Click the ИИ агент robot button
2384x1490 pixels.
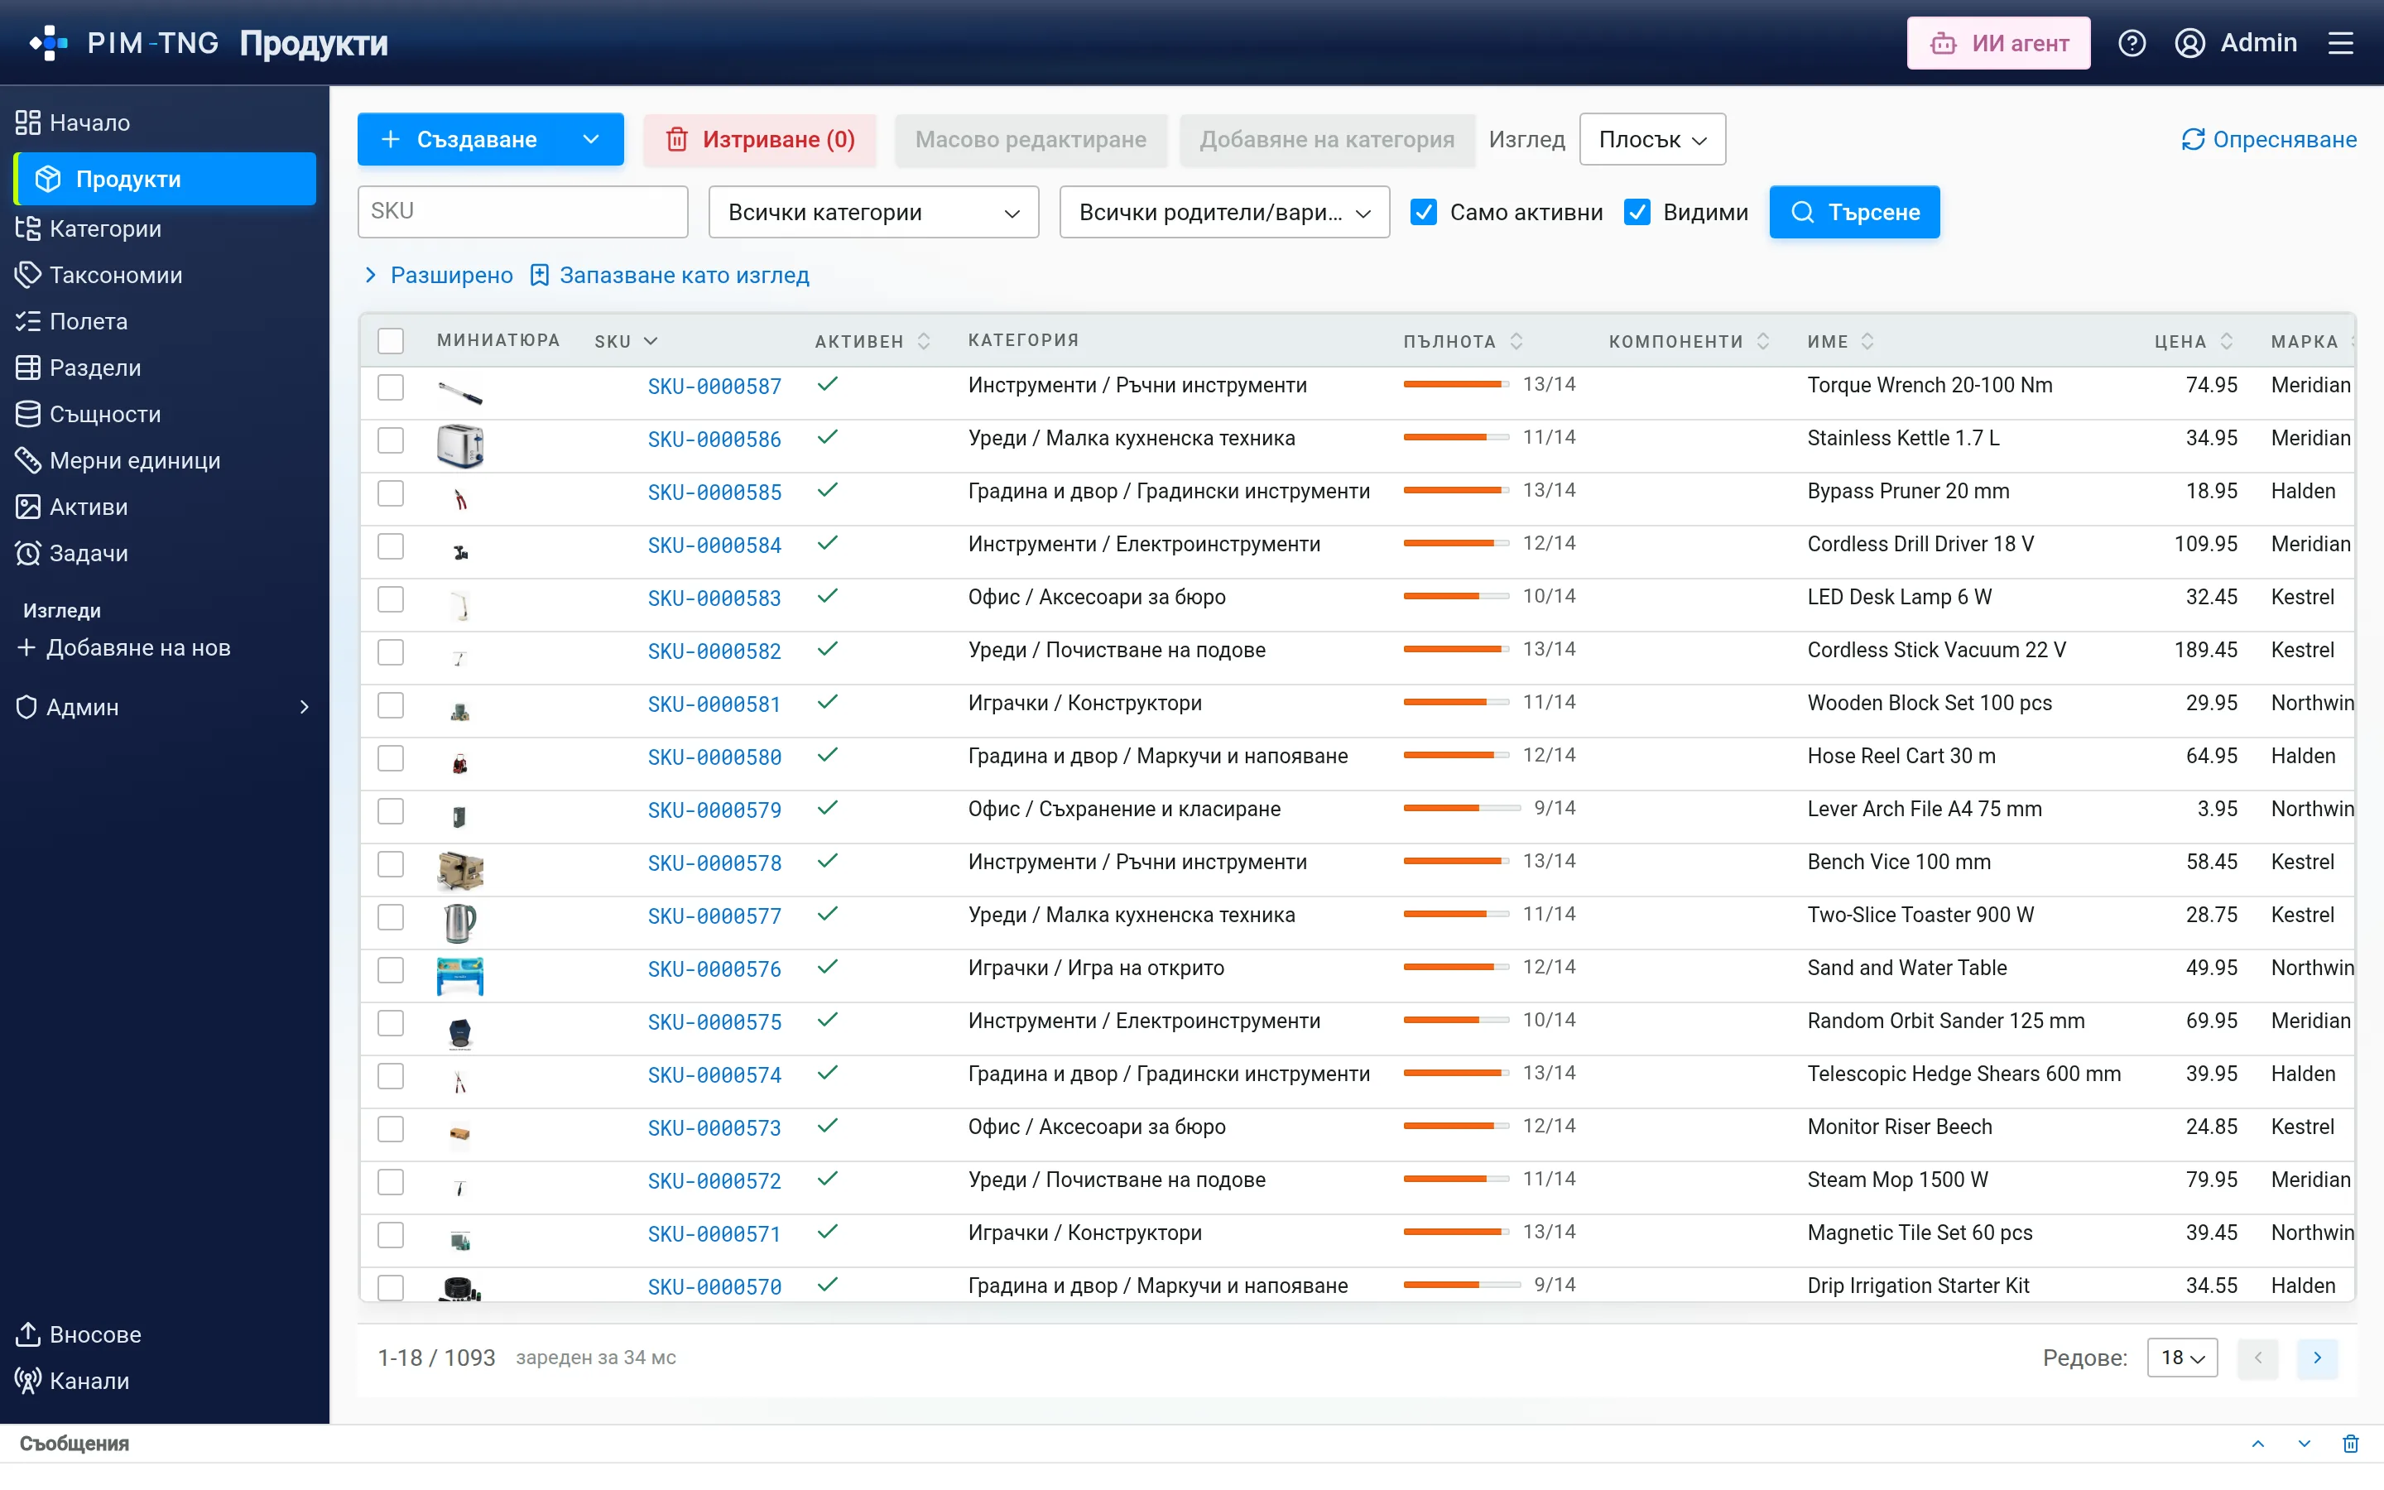point(1997,43)
